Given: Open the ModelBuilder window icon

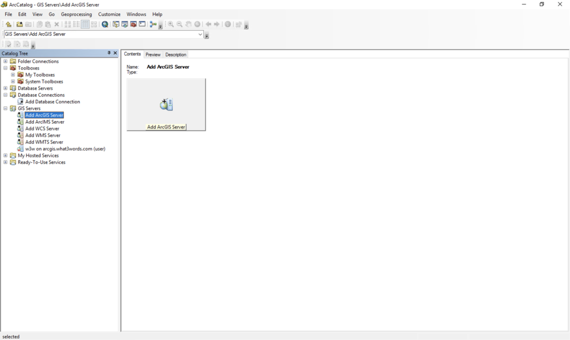Looking at the screenshot, I should click(x=153, y=24).
